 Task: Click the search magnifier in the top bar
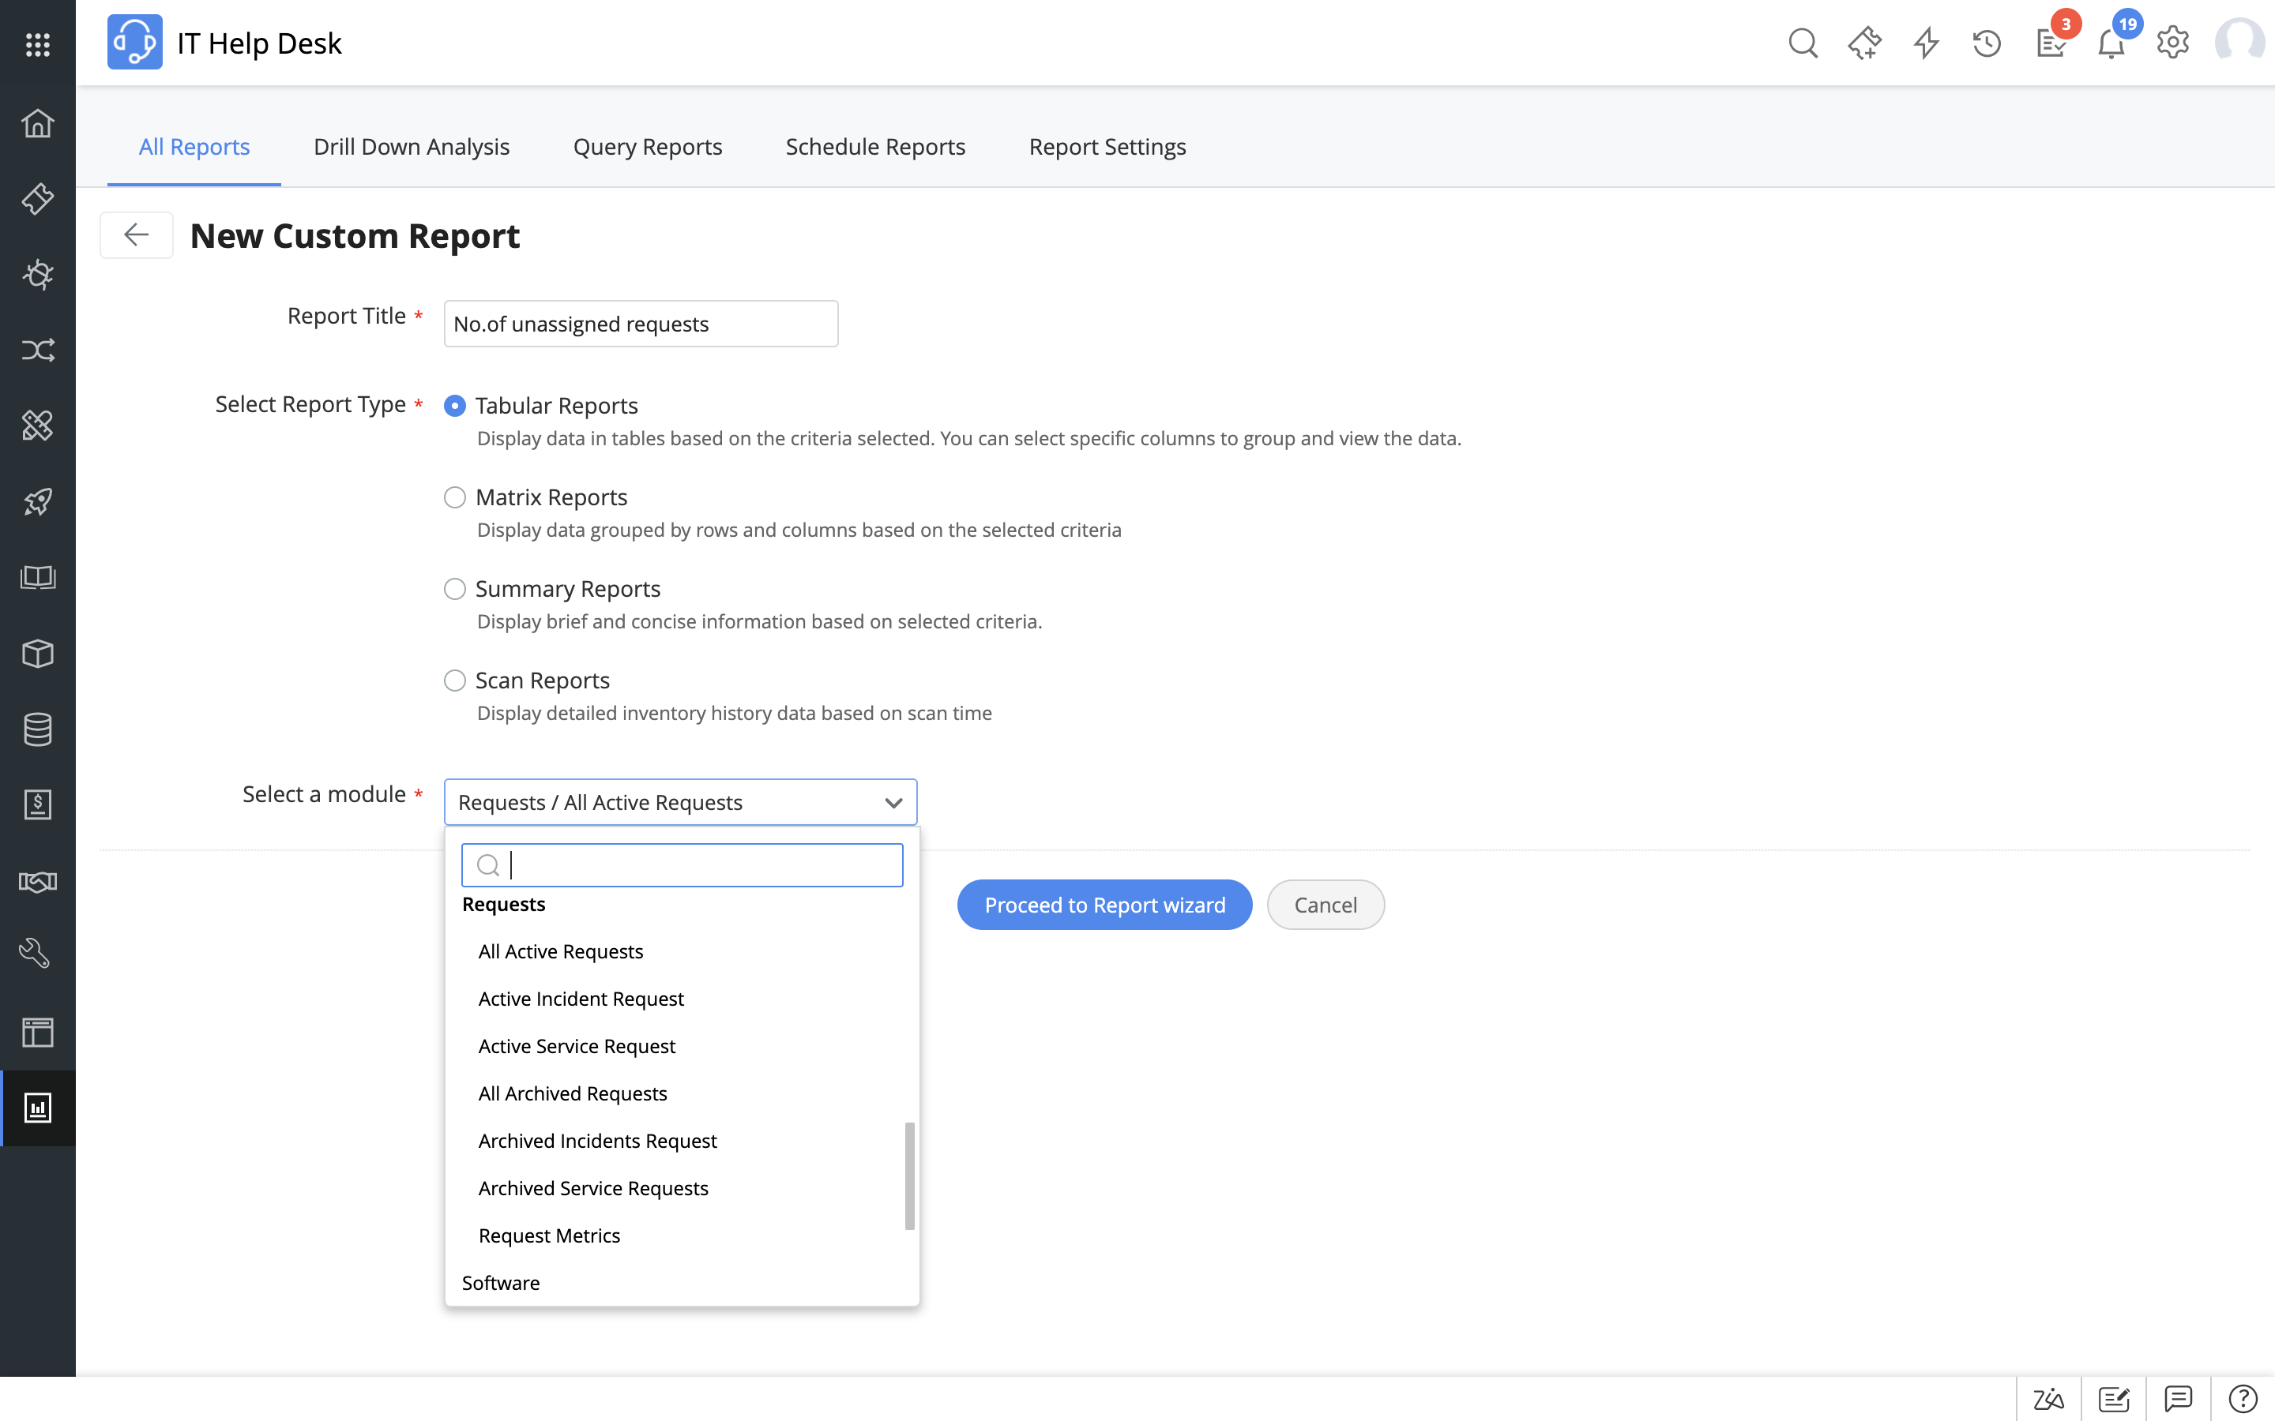click(x=1802, y=43)
